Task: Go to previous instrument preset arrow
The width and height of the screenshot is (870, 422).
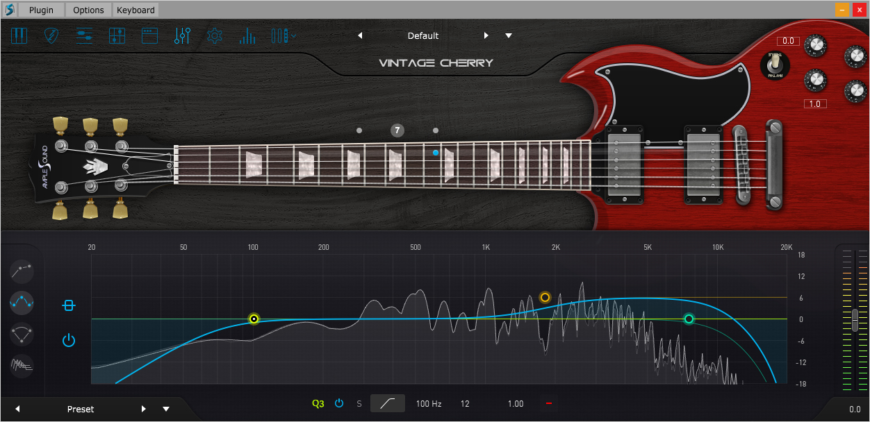Action: click(360, 36)
